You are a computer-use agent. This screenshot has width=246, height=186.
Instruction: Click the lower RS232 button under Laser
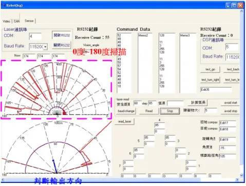tap(62, 45)
